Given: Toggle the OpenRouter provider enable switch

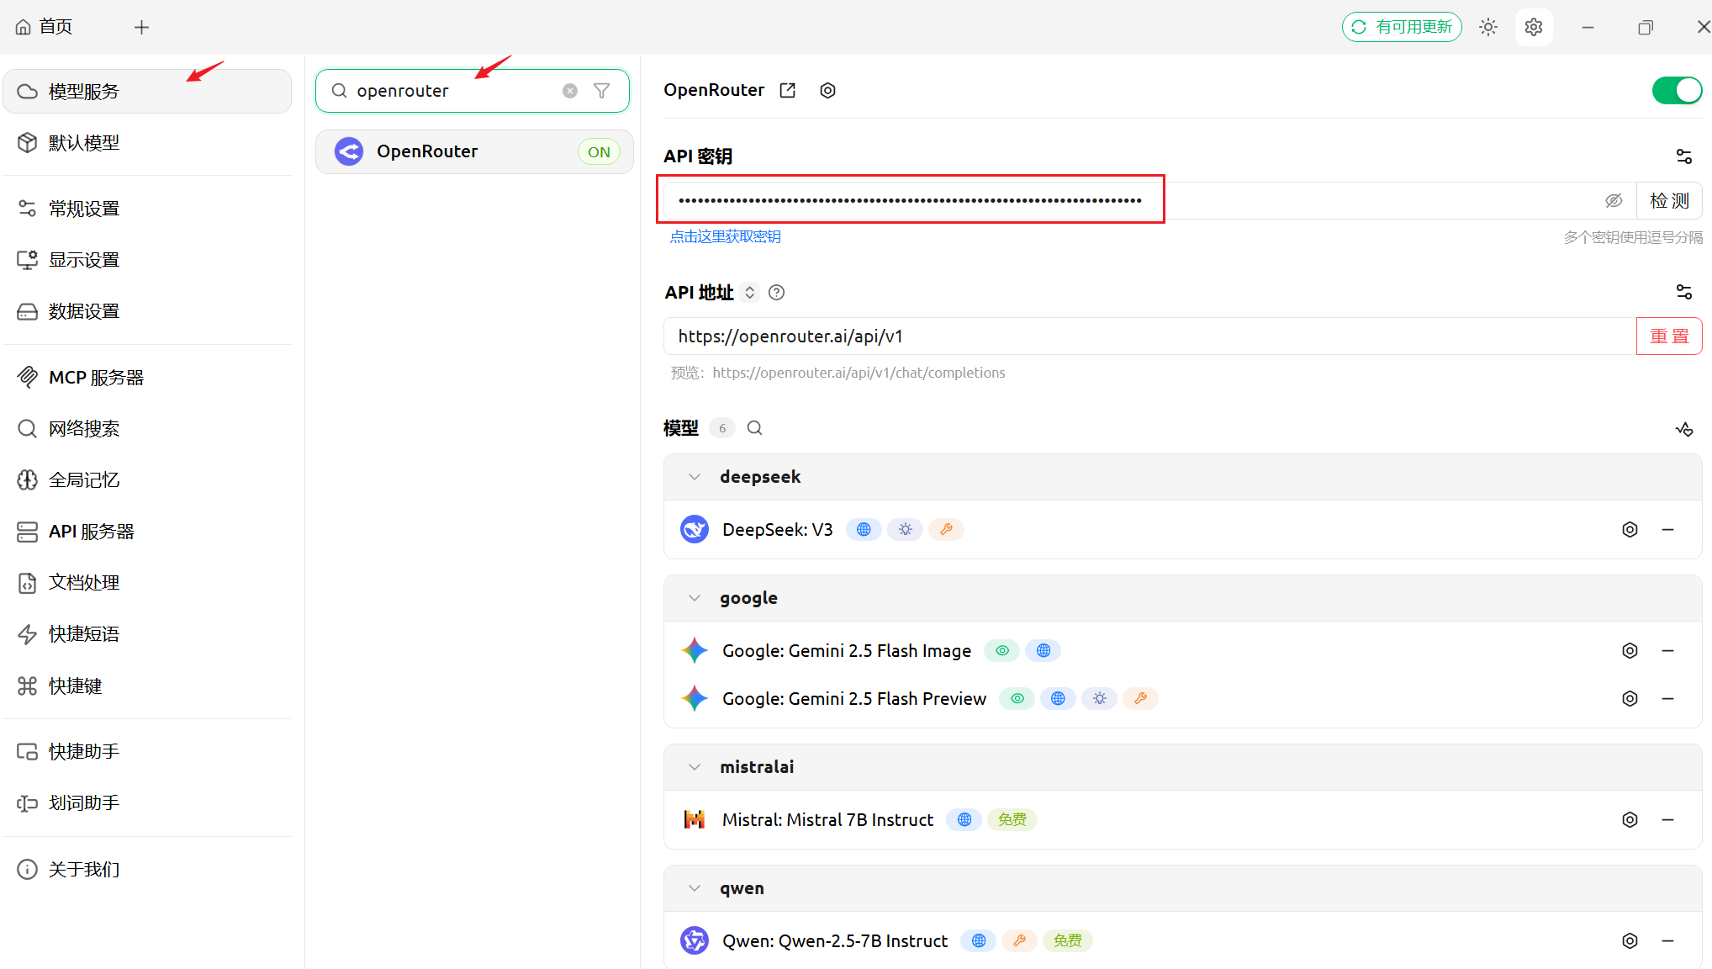Looking at the screenshot, I should [1676, 91].
